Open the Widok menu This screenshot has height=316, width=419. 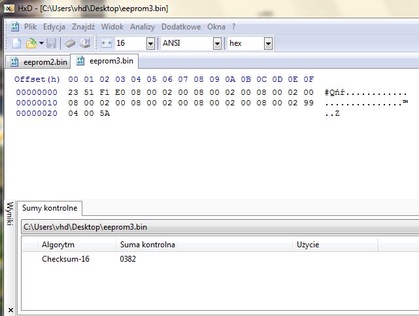click(x=112, y=27)
